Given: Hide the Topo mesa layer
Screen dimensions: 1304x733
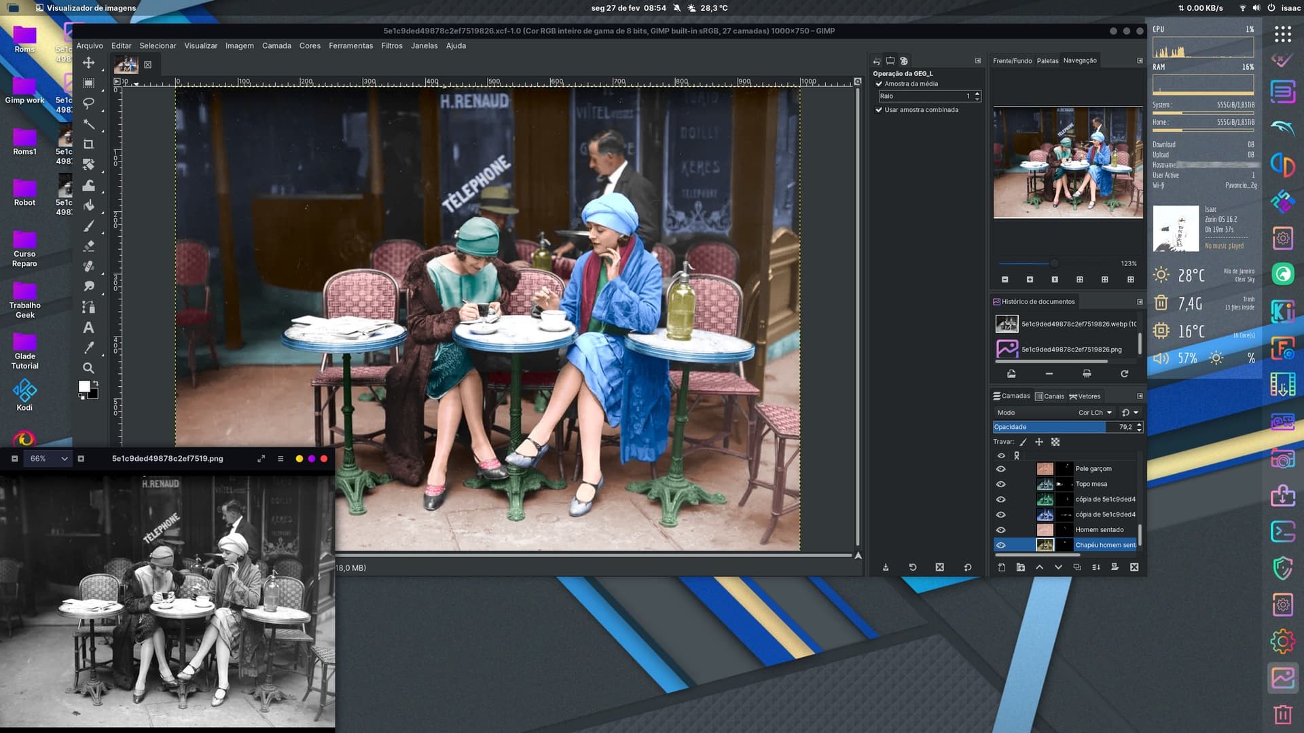Looking at the screenshot, I should (1000, 484).
